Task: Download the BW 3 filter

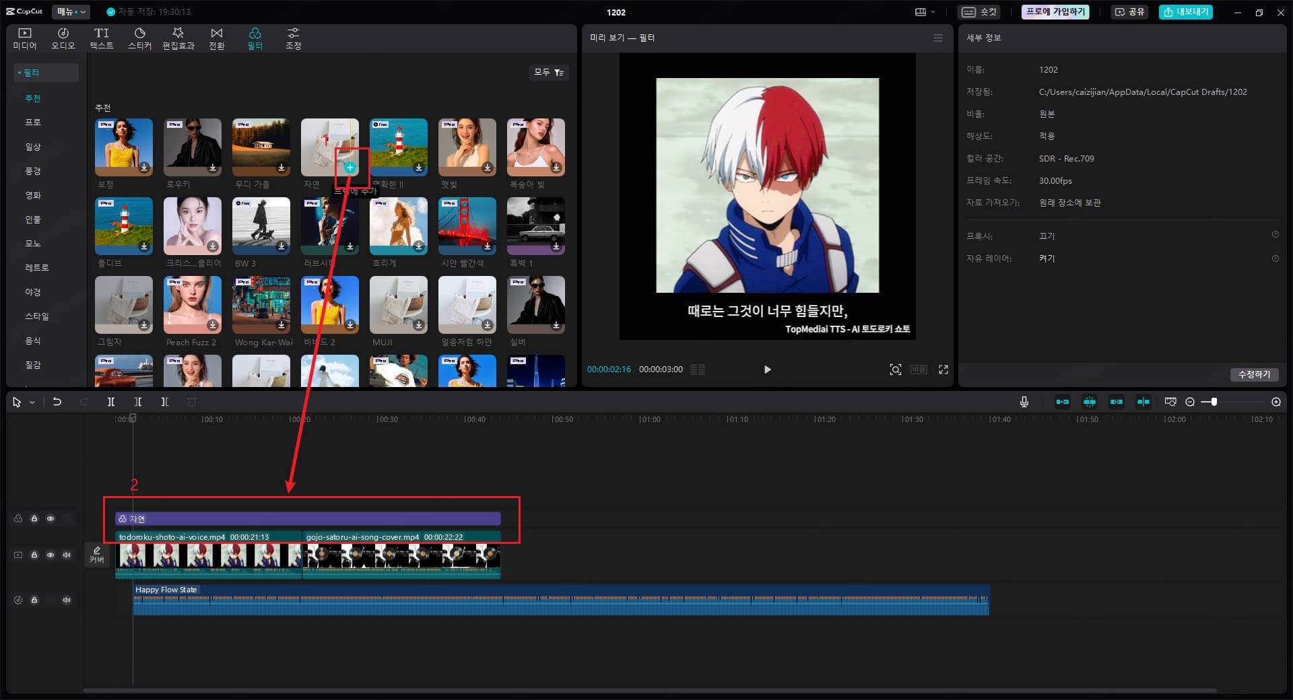Action: point(281,246)
